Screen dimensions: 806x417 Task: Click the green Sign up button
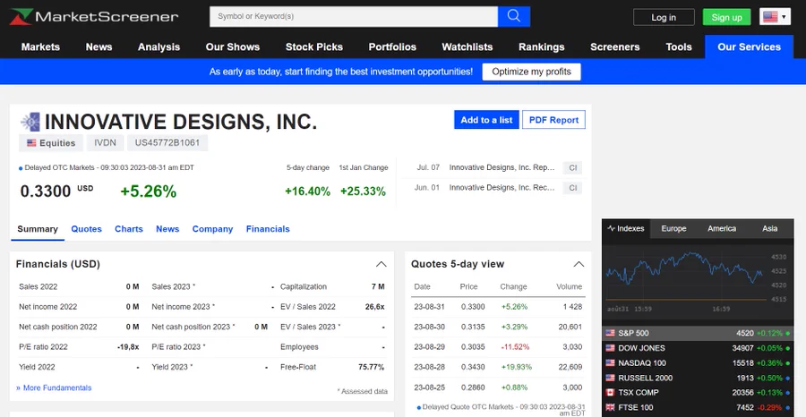(x=727, y=17)
